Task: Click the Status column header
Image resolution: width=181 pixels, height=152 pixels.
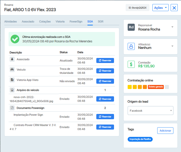Action: point(63,52)
